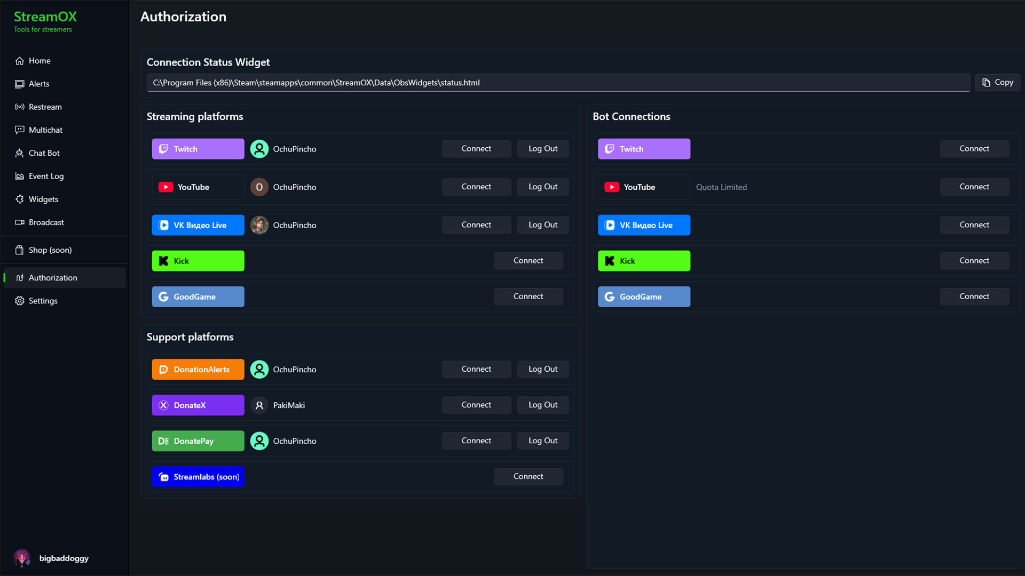Click the StreamOX logo text
Viewport: 1025px width, 576px height.
[x=45, y=17]
